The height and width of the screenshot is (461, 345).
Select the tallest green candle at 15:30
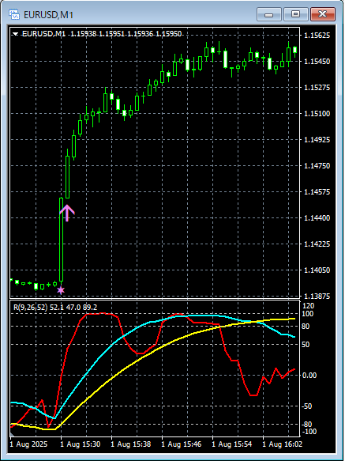[61, 240]
